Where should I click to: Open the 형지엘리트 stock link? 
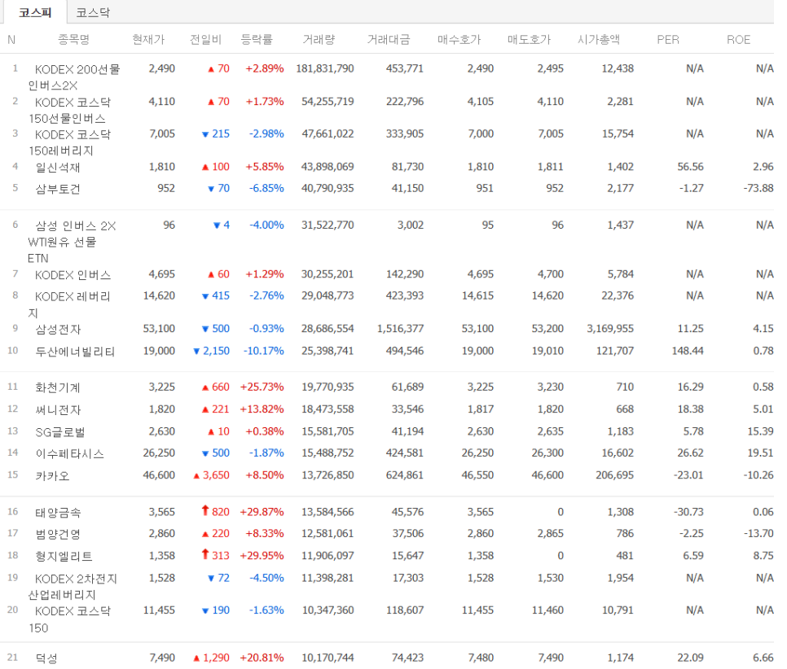click(x=64, y=556)
